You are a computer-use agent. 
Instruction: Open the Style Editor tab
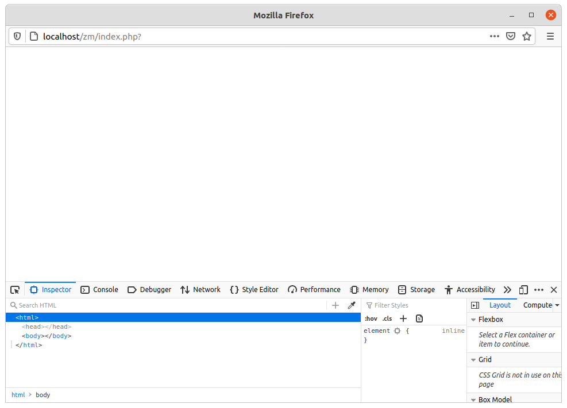(254, 290)
